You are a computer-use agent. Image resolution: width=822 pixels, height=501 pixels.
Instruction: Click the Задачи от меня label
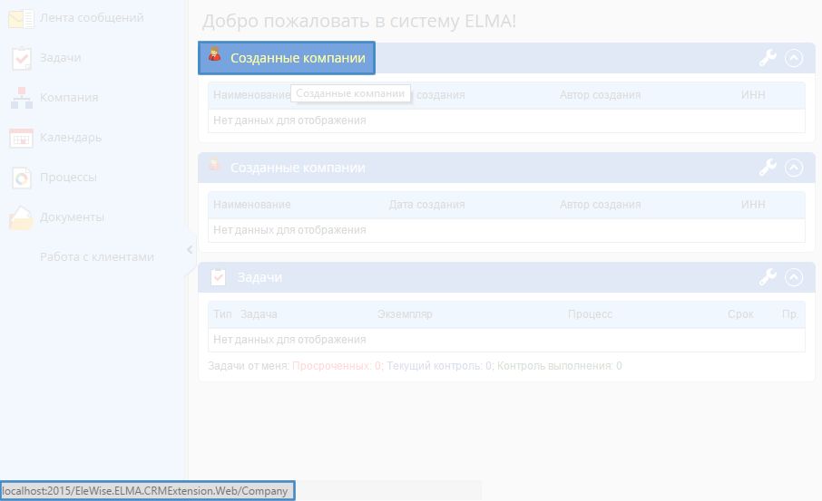pos(249,366)
